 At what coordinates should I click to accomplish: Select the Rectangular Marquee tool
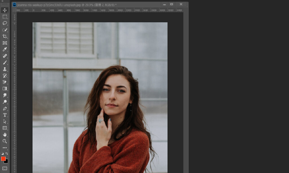(5, 17)
